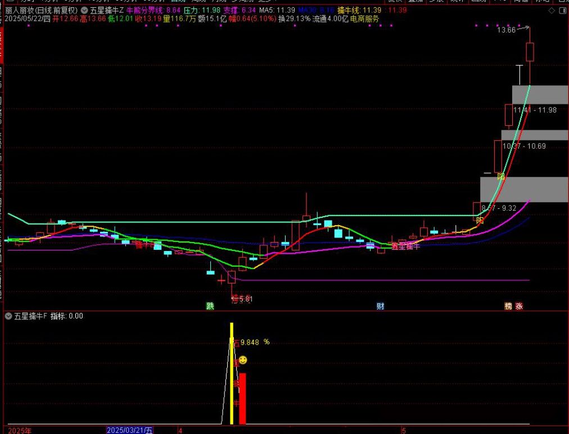
Task: Click the red signal bar in sub-chart
Action: [242, 399]
